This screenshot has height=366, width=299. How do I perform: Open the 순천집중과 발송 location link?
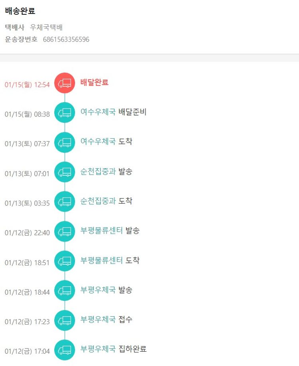click(98, 171)
